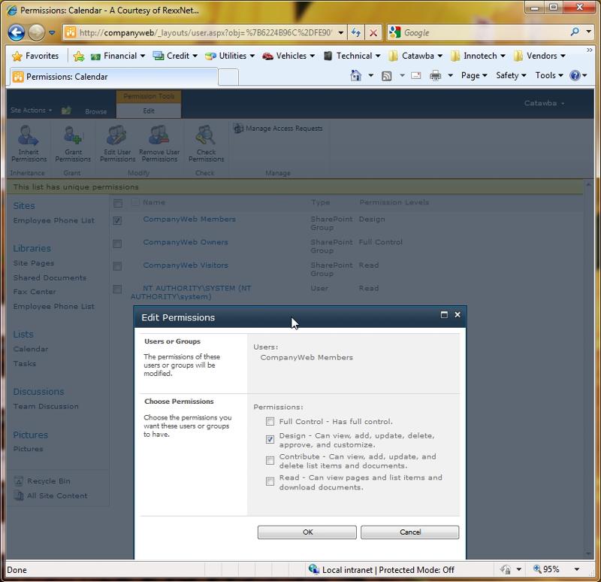Switch to the Browse tab
This screenshot has height=582, width=601.
[95, 111]
